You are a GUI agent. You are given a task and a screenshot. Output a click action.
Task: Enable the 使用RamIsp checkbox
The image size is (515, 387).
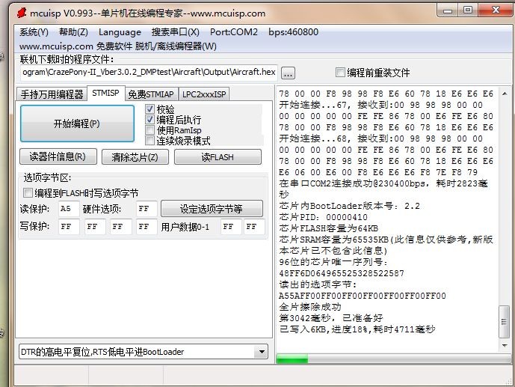click(149, 130)
